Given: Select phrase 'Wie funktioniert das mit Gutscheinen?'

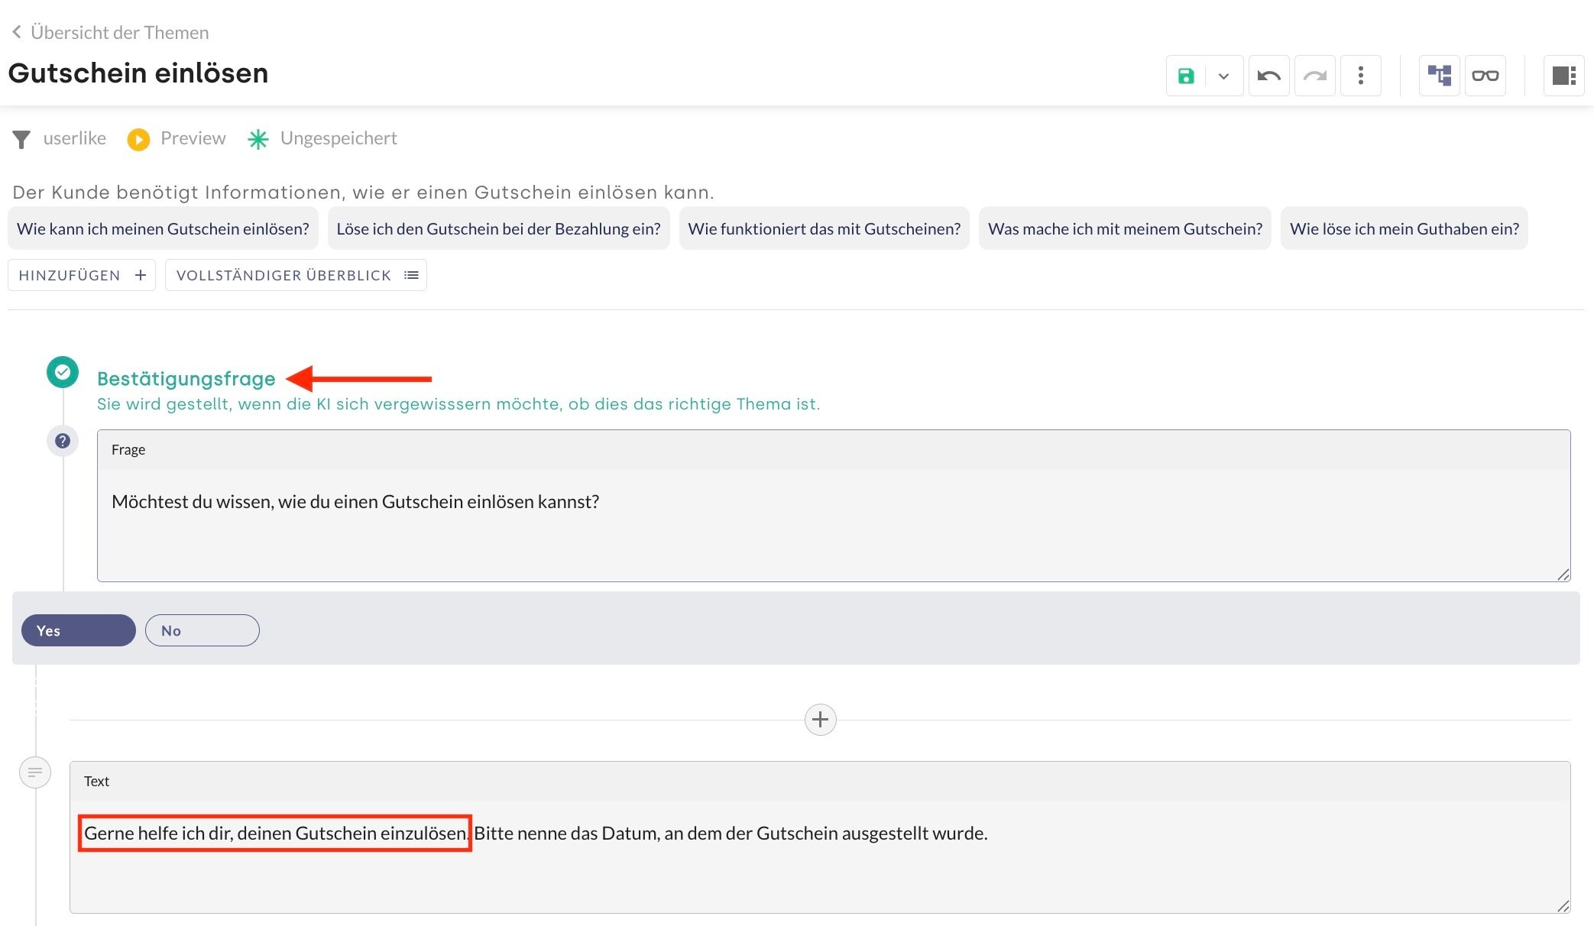Looking at the screenshot, I should (x=824, y=228).
